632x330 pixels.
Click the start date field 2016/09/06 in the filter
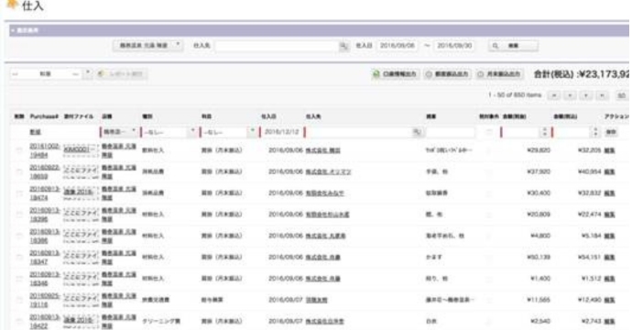tap(397, 46)
